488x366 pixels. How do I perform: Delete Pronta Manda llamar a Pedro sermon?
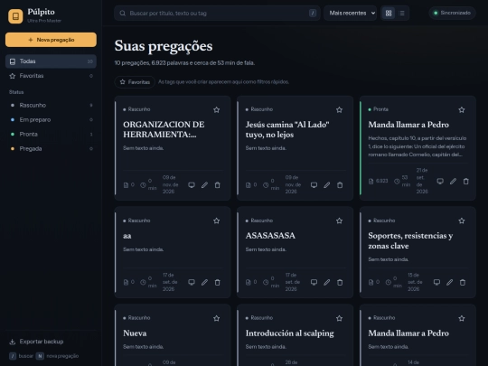click(466, 181)
